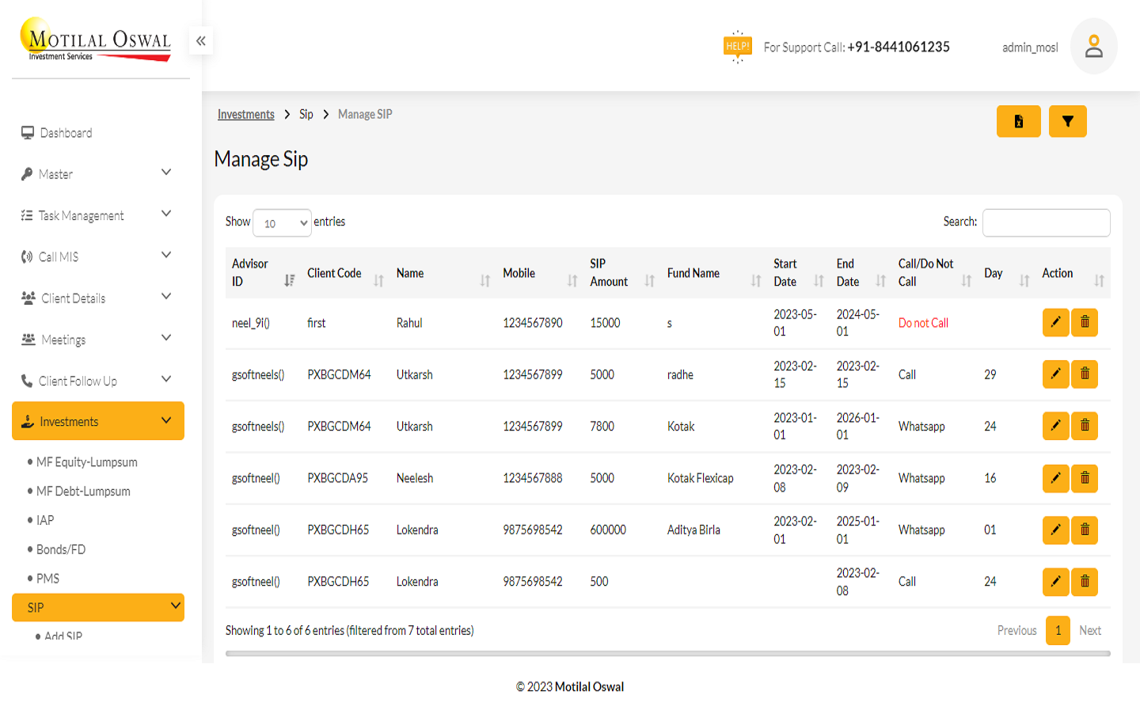The width and height of the screenshot is (1140, 710).
Task: Open MF Debt-Lumpsum menu item
Action: (83, 492)
